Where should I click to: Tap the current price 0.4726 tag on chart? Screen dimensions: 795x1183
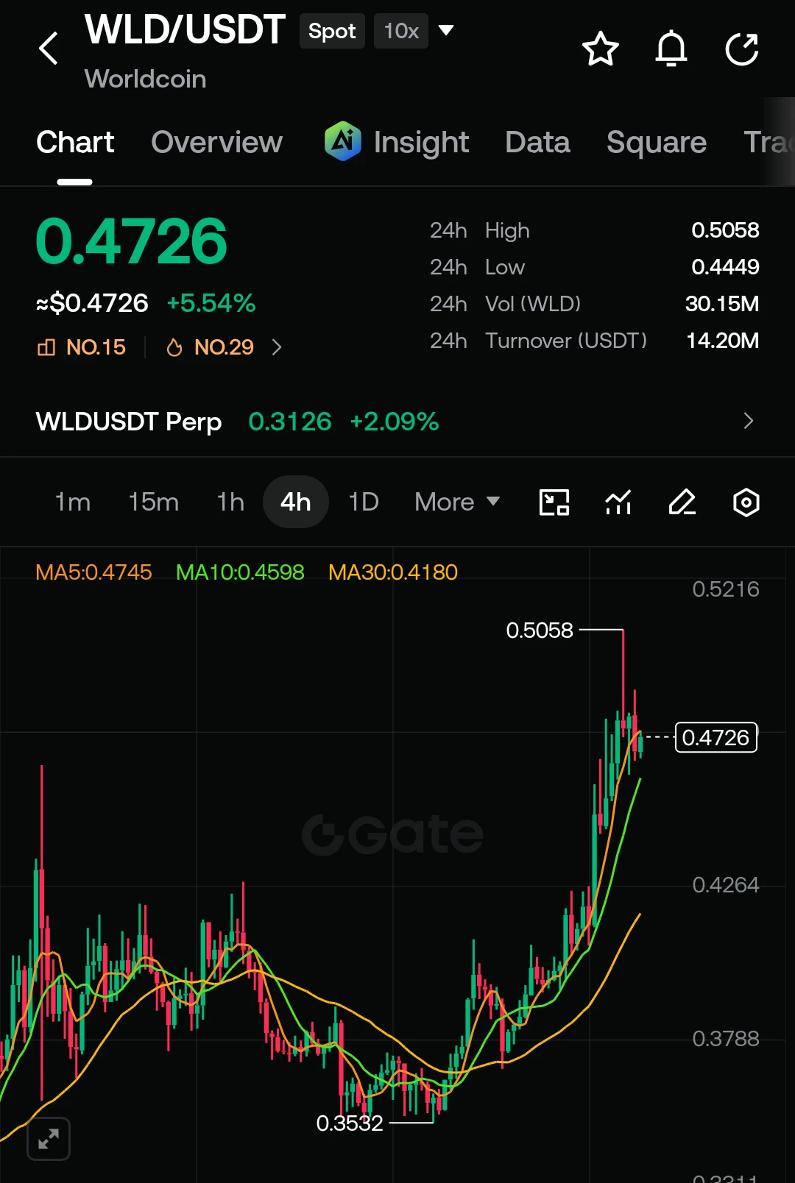point(716,737)
